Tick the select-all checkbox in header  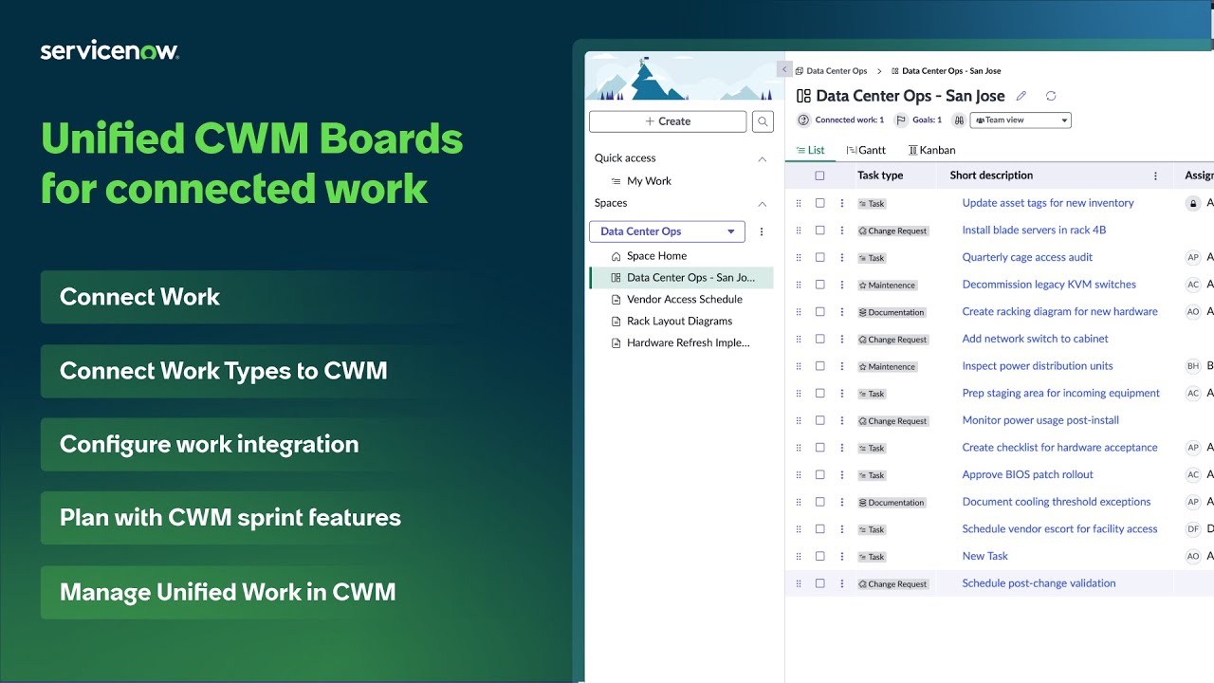pyautogui.click(x=819, y=175)
